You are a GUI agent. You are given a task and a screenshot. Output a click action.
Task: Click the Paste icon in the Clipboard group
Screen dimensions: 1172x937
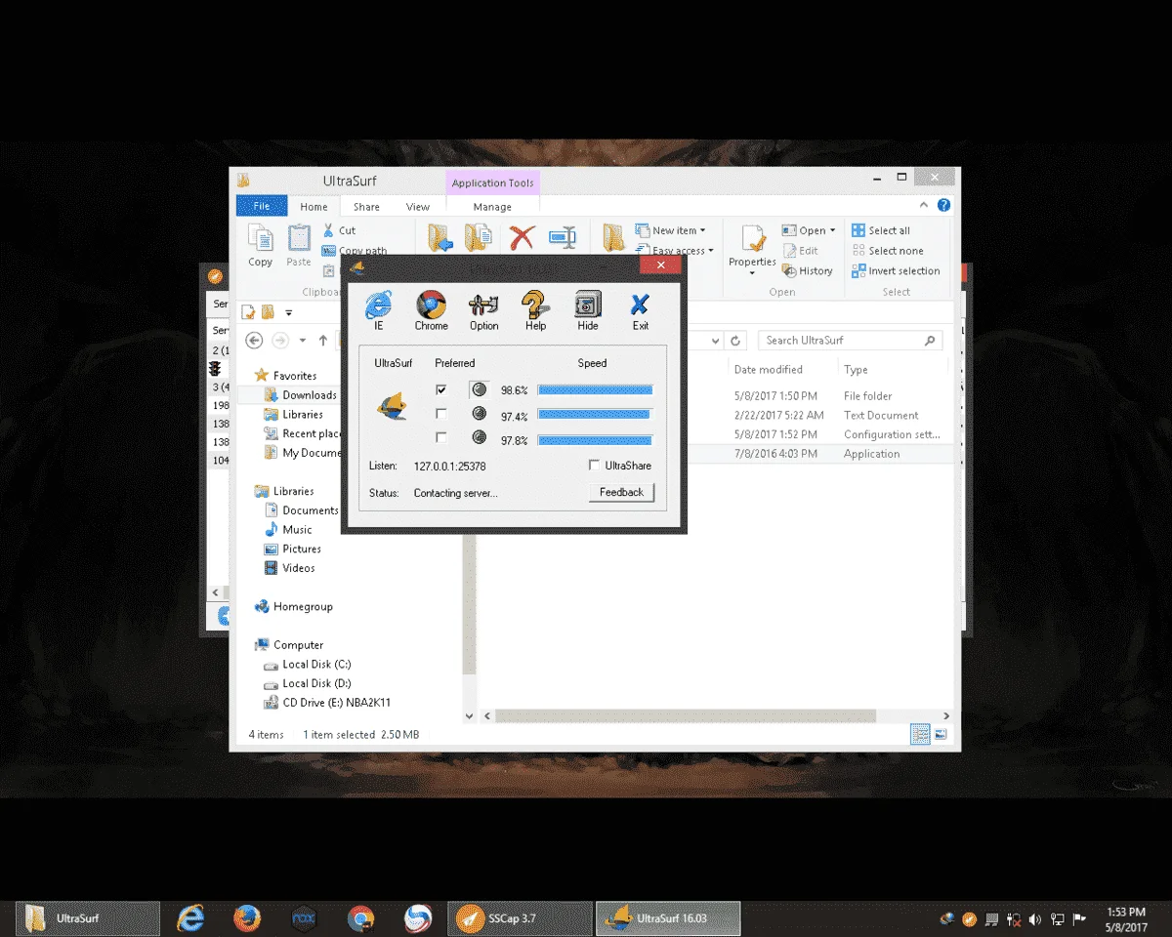(x=299, y=238)
